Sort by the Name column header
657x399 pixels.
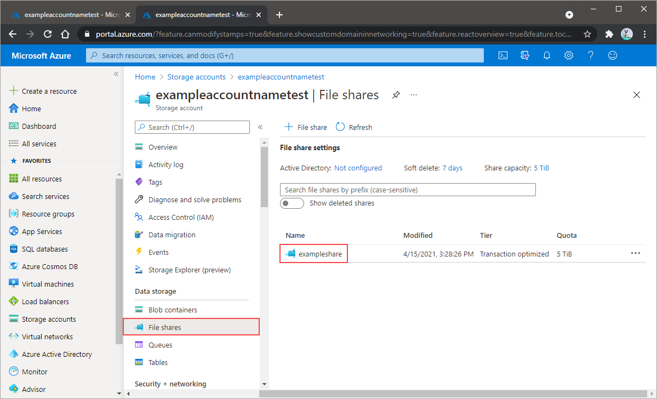(x=295, y=236)
